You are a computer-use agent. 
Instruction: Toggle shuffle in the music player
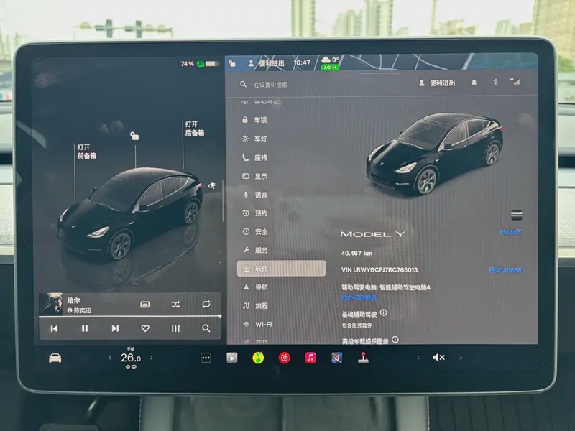(175, 305)
